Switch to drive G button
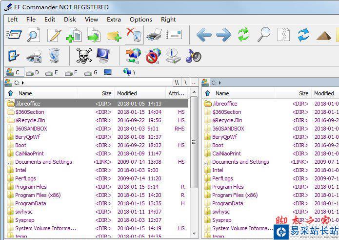The image size is (339, 240). tap(91, 72)
